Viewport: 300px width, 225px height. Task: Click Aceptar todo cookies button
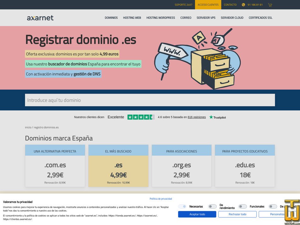(197, 214)
